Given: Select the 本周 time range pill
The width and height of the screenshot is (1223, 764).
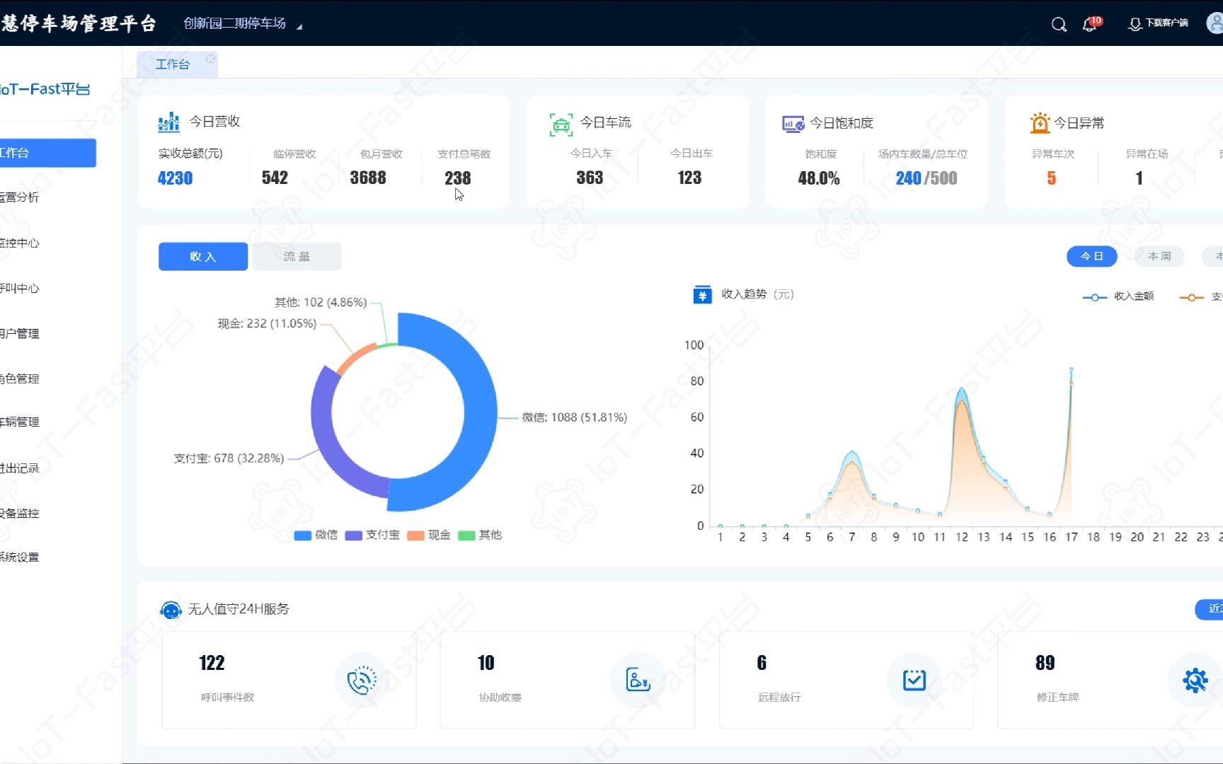Looking at the screenshot, I should 1159,256.
